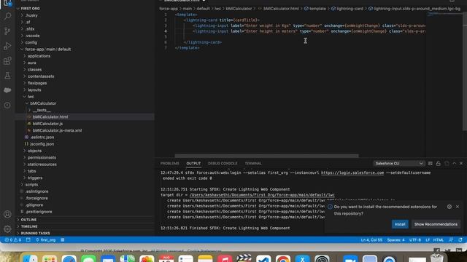This screenshot has width=467, height=262.
Task: Clear the output panel
Action: (430, 163)
